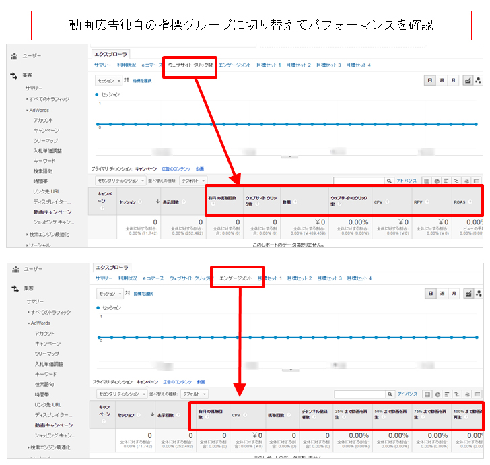Click the table search field in bottom panel

point(359,394)
